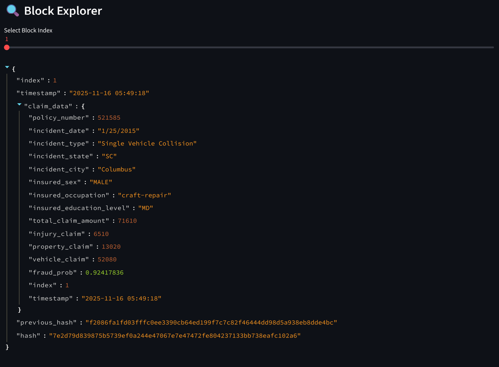
Task: Click the insured_education_level value MD
Action: [x=146, y=208]
